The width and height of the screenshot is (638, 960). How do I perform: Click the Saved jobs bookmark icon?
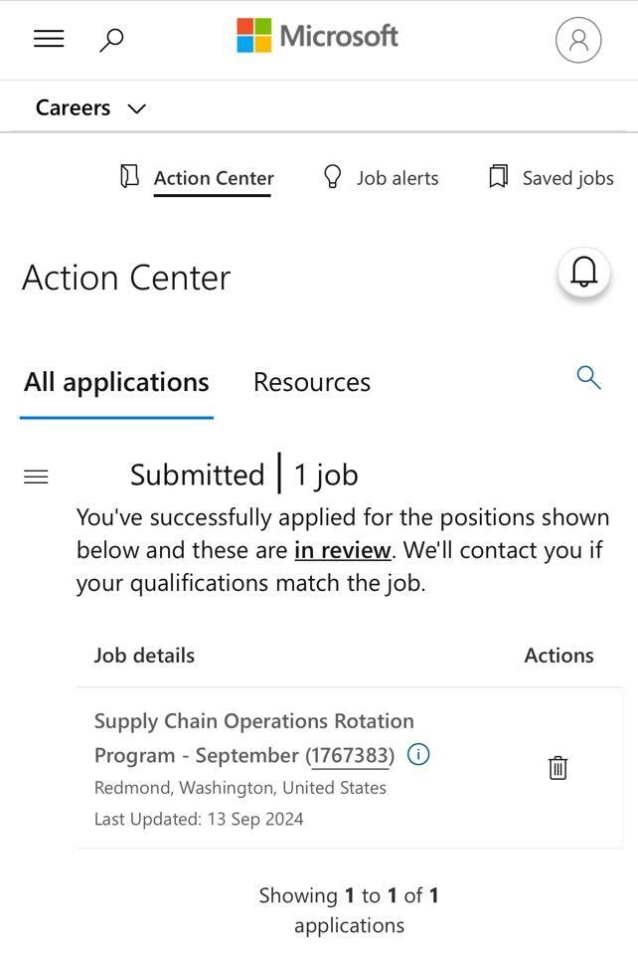click(497, 176)
